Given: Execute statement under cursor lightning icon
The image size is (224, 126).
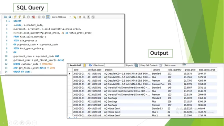Looking at the screenshot, I should point(20,17).
